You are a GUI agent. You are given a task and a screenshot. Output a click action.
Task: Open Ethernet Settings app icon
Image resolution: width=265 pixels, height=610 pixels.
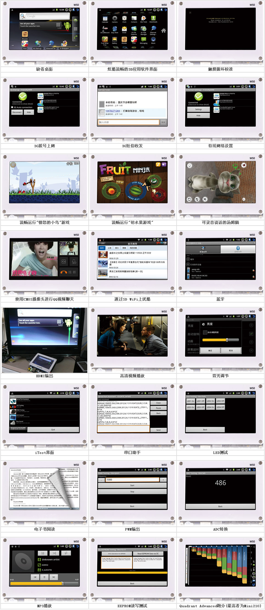153,30
